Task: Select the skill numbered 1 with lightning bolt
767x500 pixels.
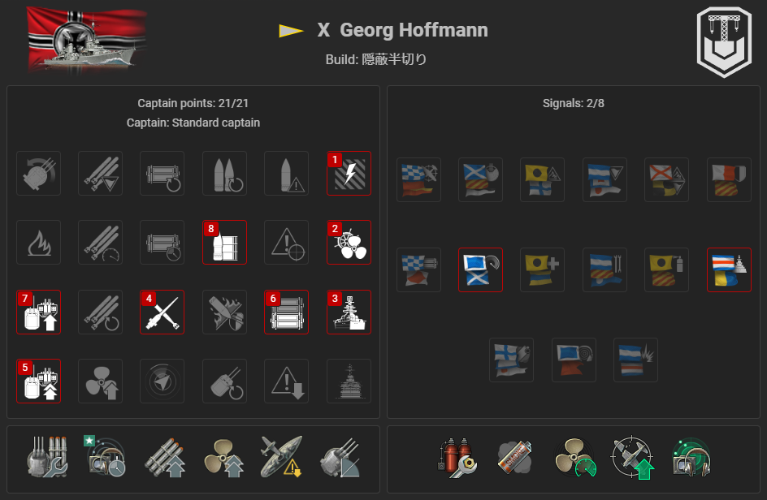Action: click(x=349, y=174)
